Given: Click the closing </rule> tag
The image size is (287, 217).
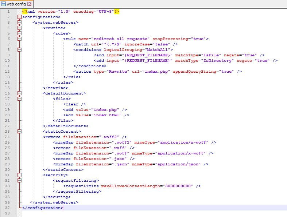Looking at the screenshot, I should [x=72, y=77].
